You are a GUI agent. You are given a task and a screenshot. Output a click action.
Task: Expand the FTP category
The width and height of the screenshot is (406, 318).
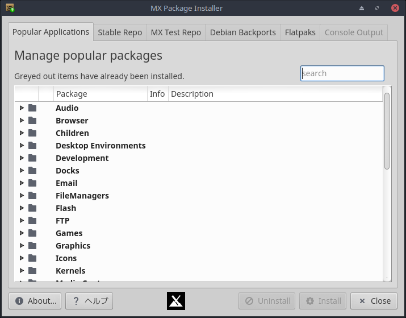coord(22,221)
